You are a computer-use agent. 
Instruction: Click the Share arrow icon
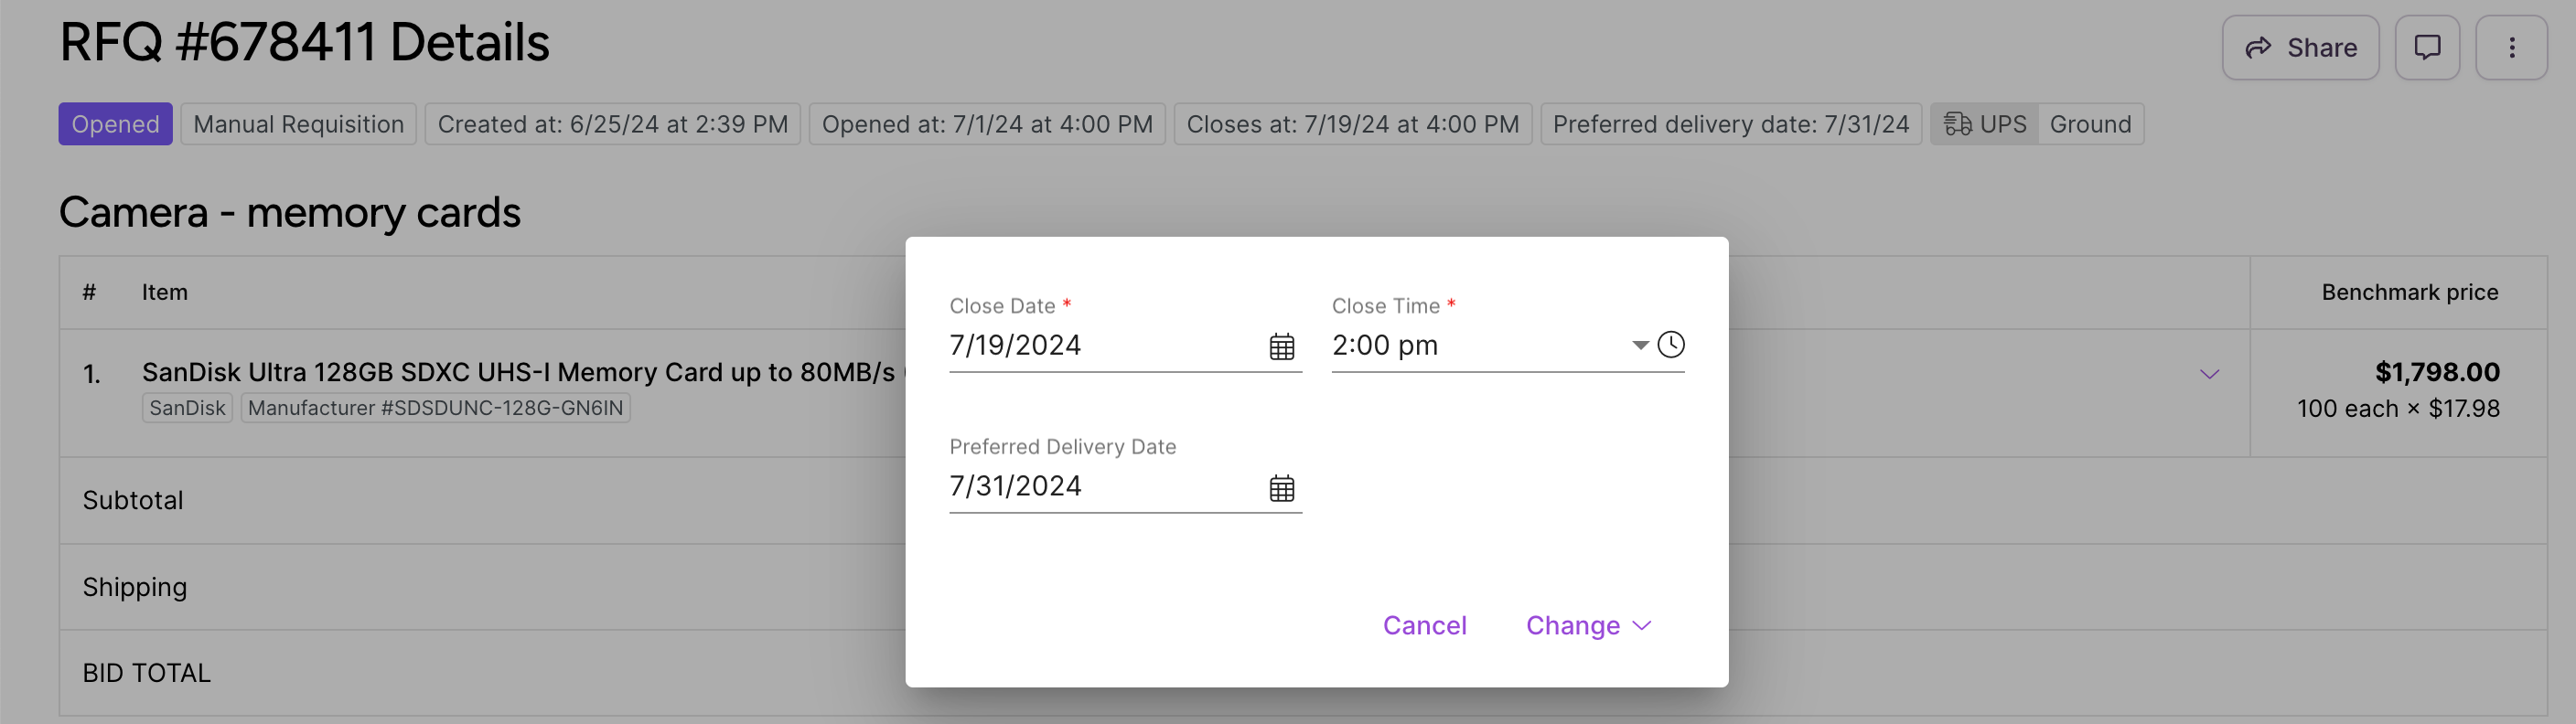(2257, 47)
